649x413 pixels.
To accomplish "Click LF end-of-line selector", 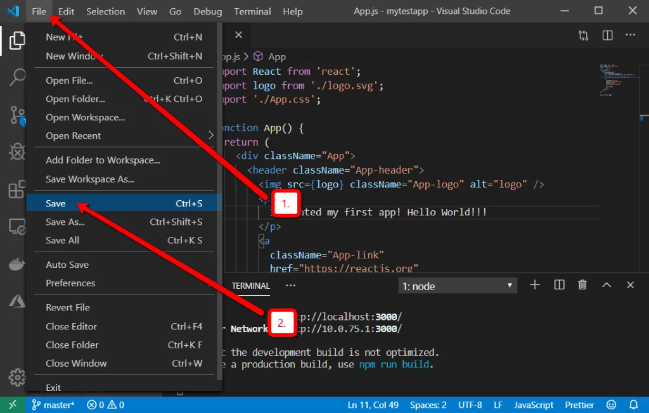I will click(498, 405).
